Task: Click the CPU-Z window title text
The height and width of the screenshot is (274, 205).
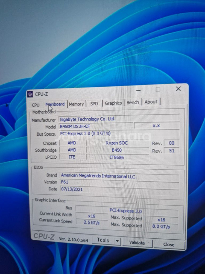Action: pos(41,94)
